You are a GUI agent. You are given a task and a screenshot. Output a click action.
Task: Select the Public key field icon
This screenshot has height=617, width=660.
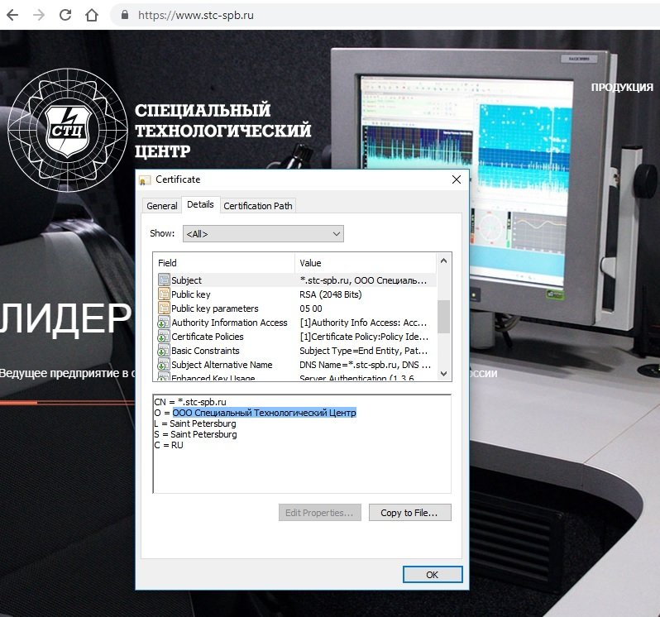coord(164,294)
